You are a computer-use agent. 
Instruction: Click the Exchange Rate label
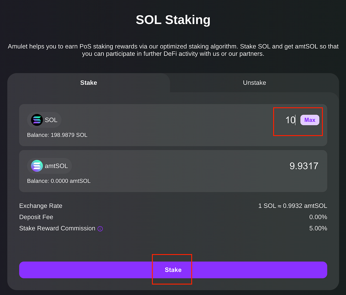[x=40, y=206]
